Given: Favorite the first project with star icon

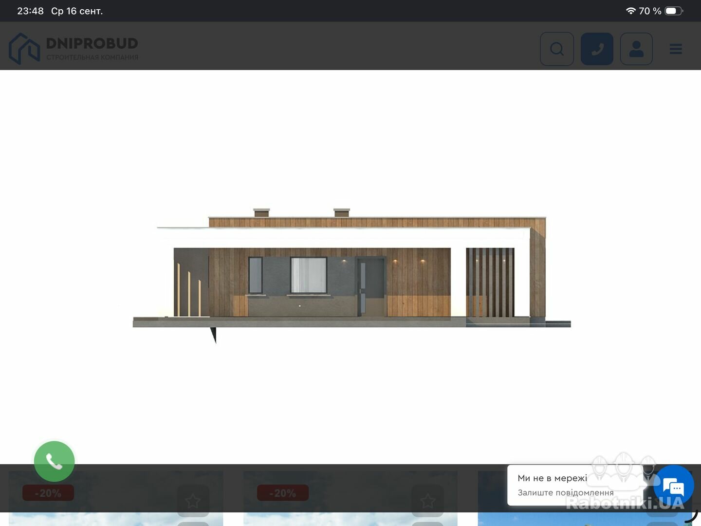Looking at the screenshot, I should point(193,501).
